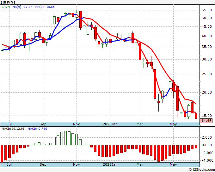Click the 12Stocks.com copyright link
This screenshot has height=172, width=215.
click(202, 170)
